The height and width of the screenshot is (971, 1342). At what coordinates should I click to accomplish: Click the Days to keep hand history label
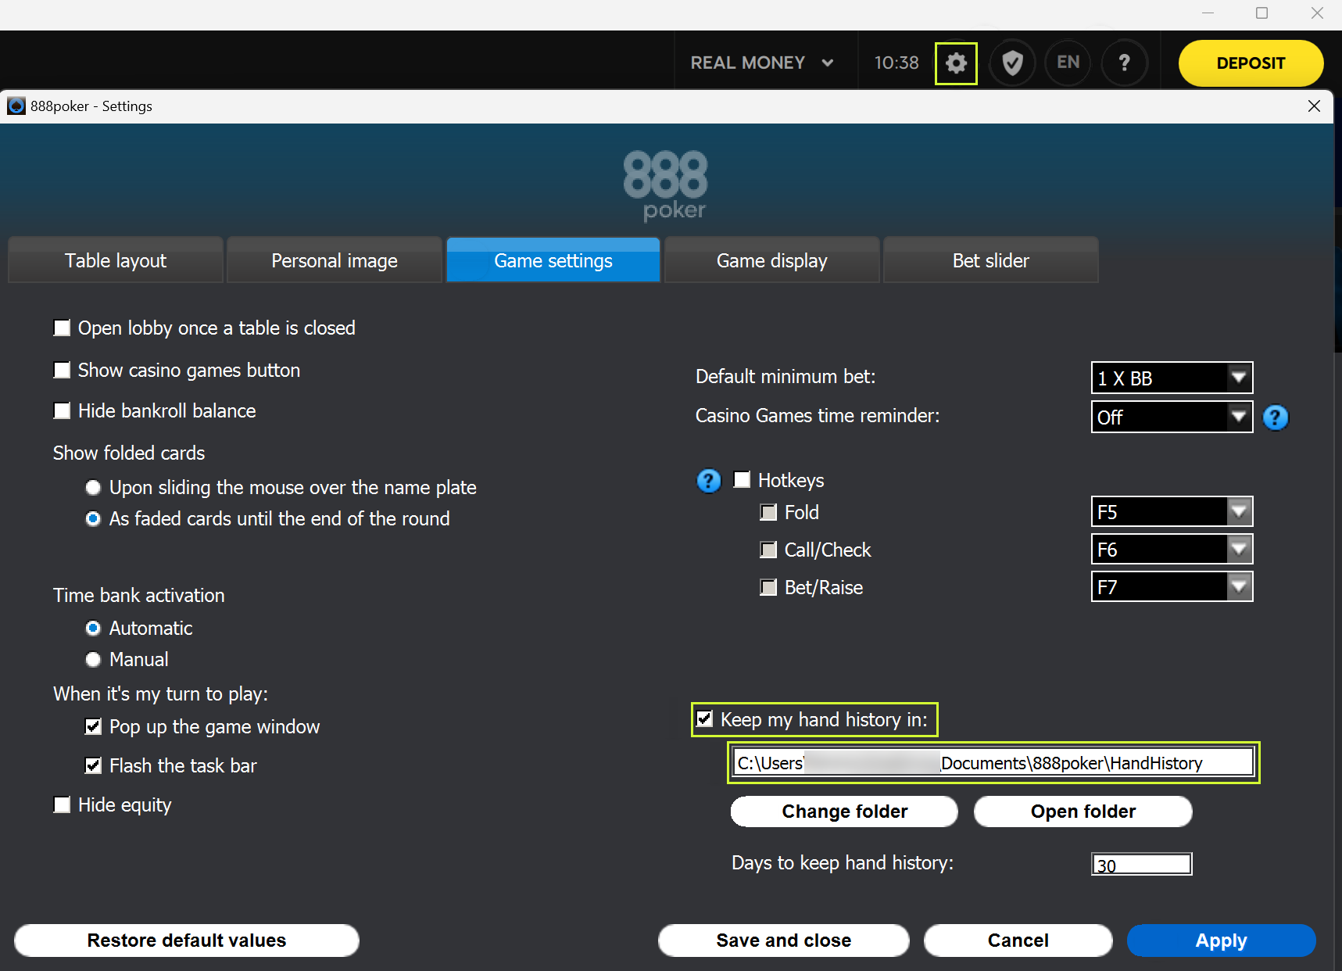(x=843, y=862)
